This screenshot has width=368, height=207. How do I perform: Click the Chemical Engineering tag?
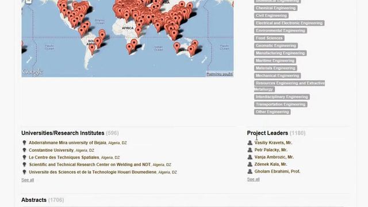(275, 8)
